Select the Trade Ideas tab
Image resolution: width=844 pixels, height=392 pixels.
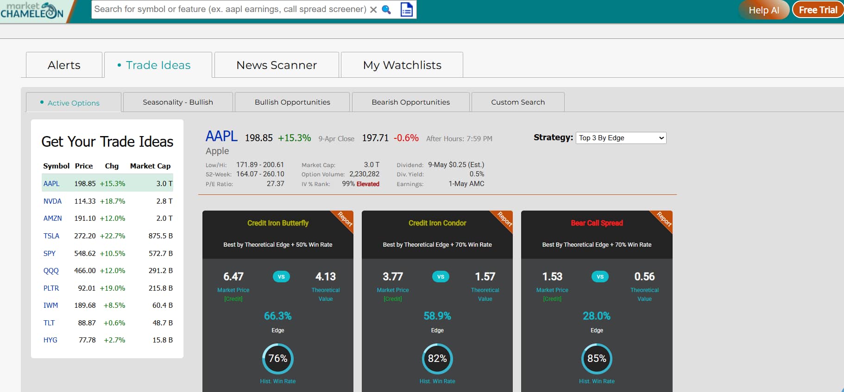point(158,65)
